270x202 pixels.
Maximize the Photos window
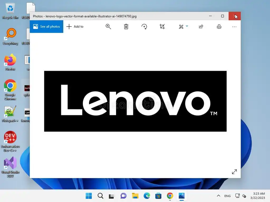pyautogui.click(x=223, y=16)
